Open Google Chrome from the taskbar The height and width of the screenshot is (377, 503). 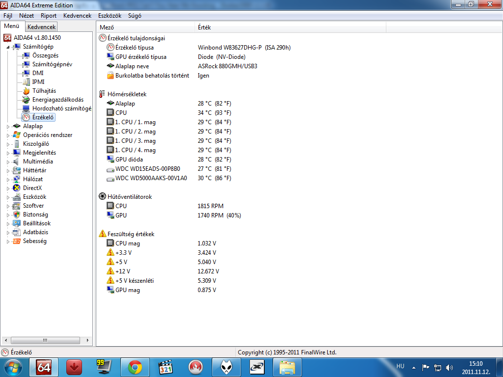[x=135, y=367]
